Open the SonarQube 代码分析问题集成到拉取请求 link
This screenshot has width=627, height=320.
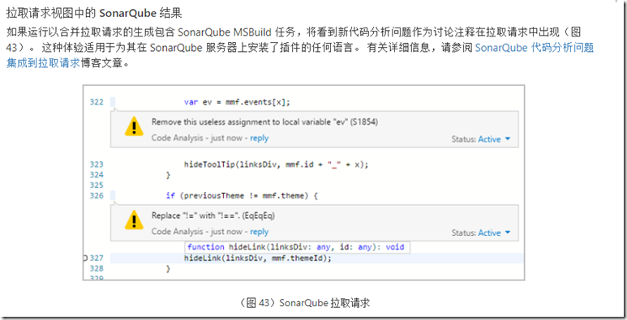coord(534,48)
